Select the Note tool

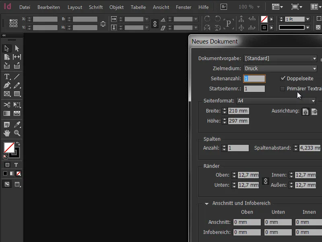7,125
